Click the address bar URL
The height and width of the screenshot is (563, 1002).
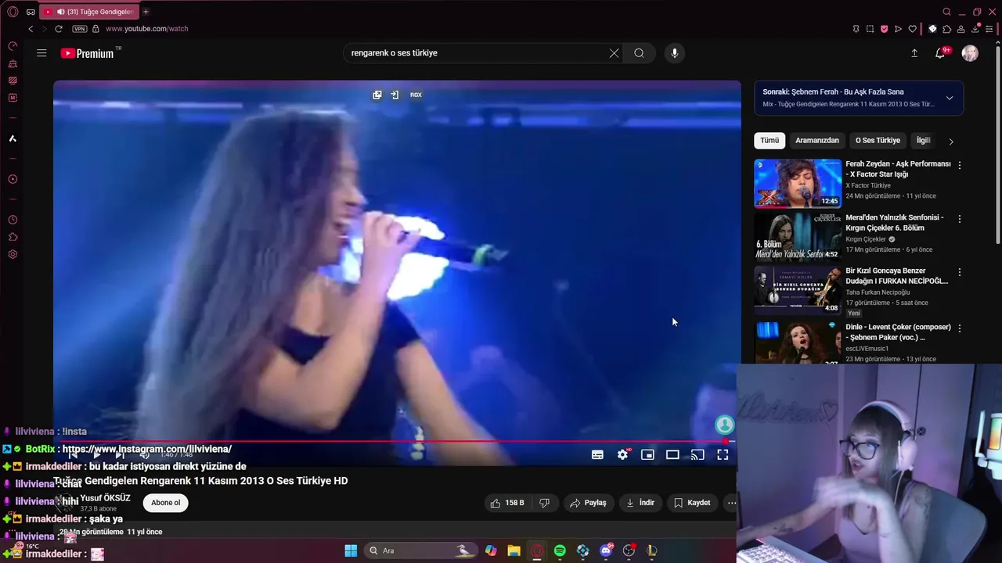coord(146,29)
